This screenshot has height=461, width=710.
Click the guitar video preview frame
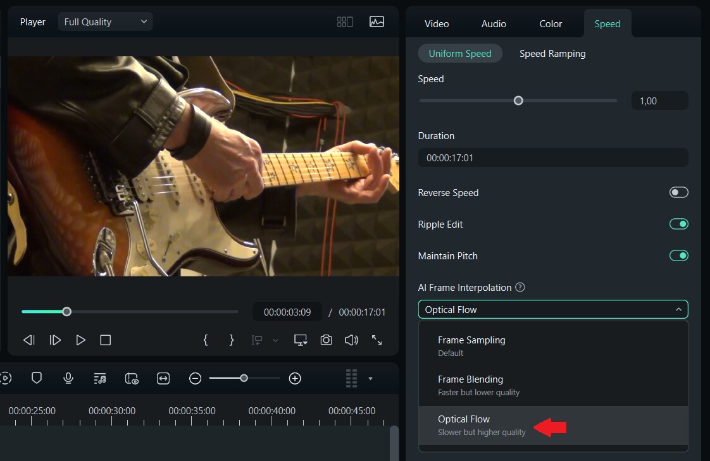click(x=203, y=166)
